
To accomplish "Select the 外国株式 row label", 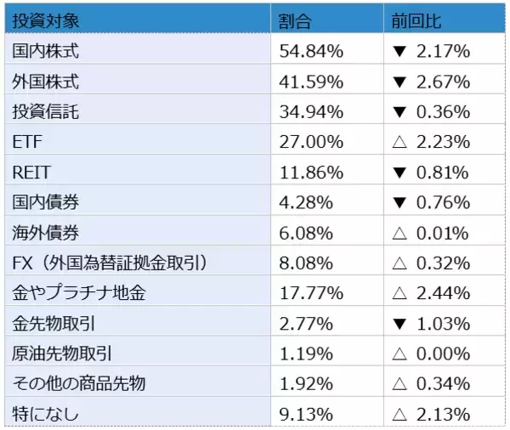I will pyautogui.click(x=47, y=82).
